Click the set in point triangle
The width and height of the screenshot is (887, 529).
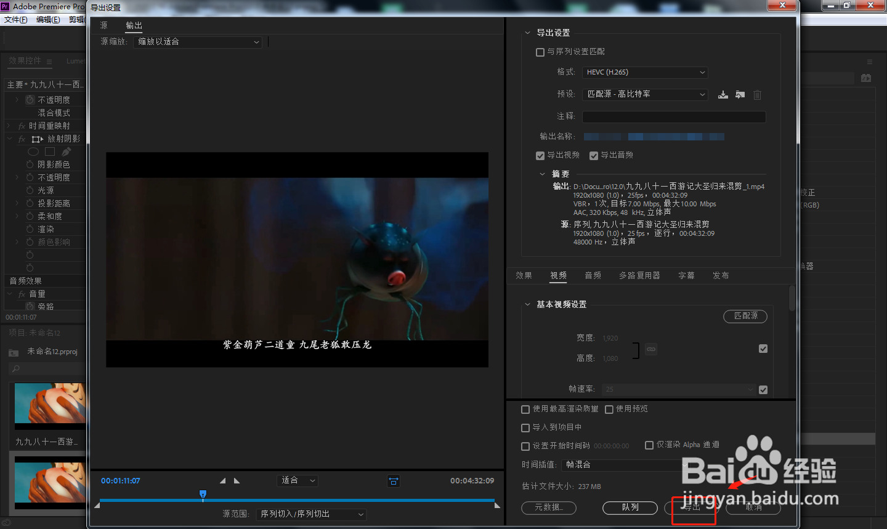[223, 481]
